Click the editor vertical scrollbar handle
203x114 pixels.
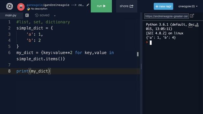(x=138, y=54)
